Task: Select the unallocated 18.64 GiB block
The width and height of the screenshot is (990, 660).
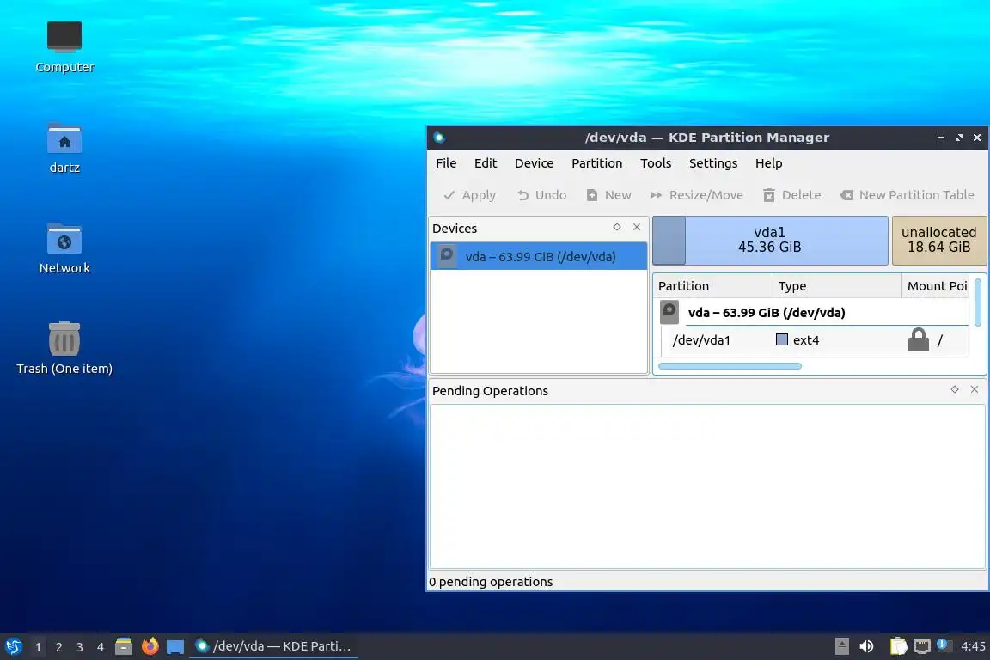Action: (938, 240)
